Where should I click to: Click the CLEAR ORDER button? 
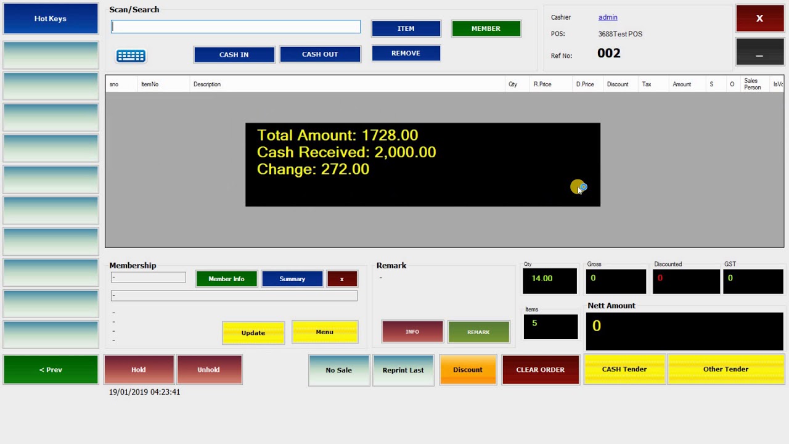(x=541, y=369)
